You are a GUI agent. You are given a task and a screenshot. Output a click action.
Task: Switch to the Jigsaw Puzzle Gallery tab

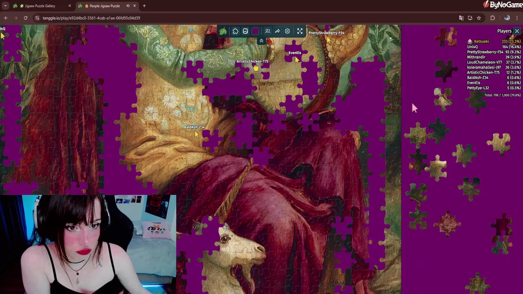[40, 6]
